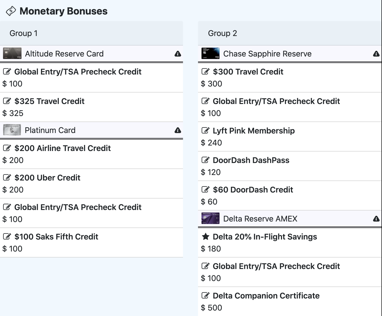The width and height of the screenshot is (382, 316).
Task: Edit Global Entry credit icon under Platinum Card
Action: click(7, 207)
